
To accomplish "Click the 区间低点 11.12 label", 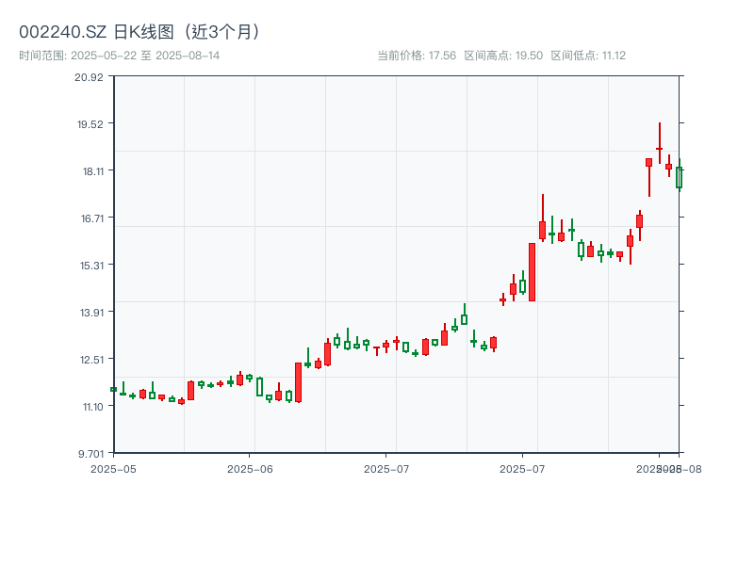I will (588, 56).
